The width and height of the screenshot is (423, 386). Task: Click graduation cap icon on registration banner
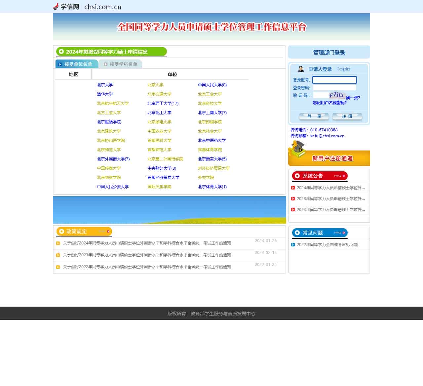click(x=297, y=149)
